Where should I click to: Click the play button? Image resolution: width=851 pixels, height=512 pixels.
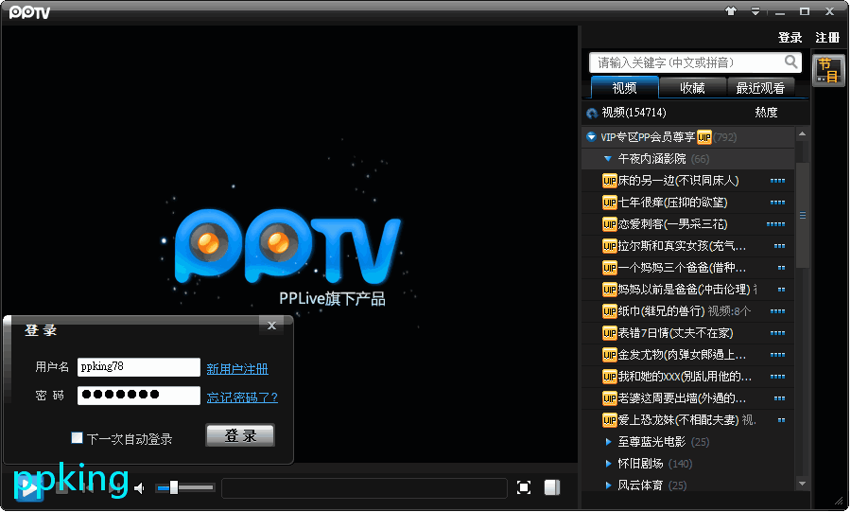pos(28,488)
